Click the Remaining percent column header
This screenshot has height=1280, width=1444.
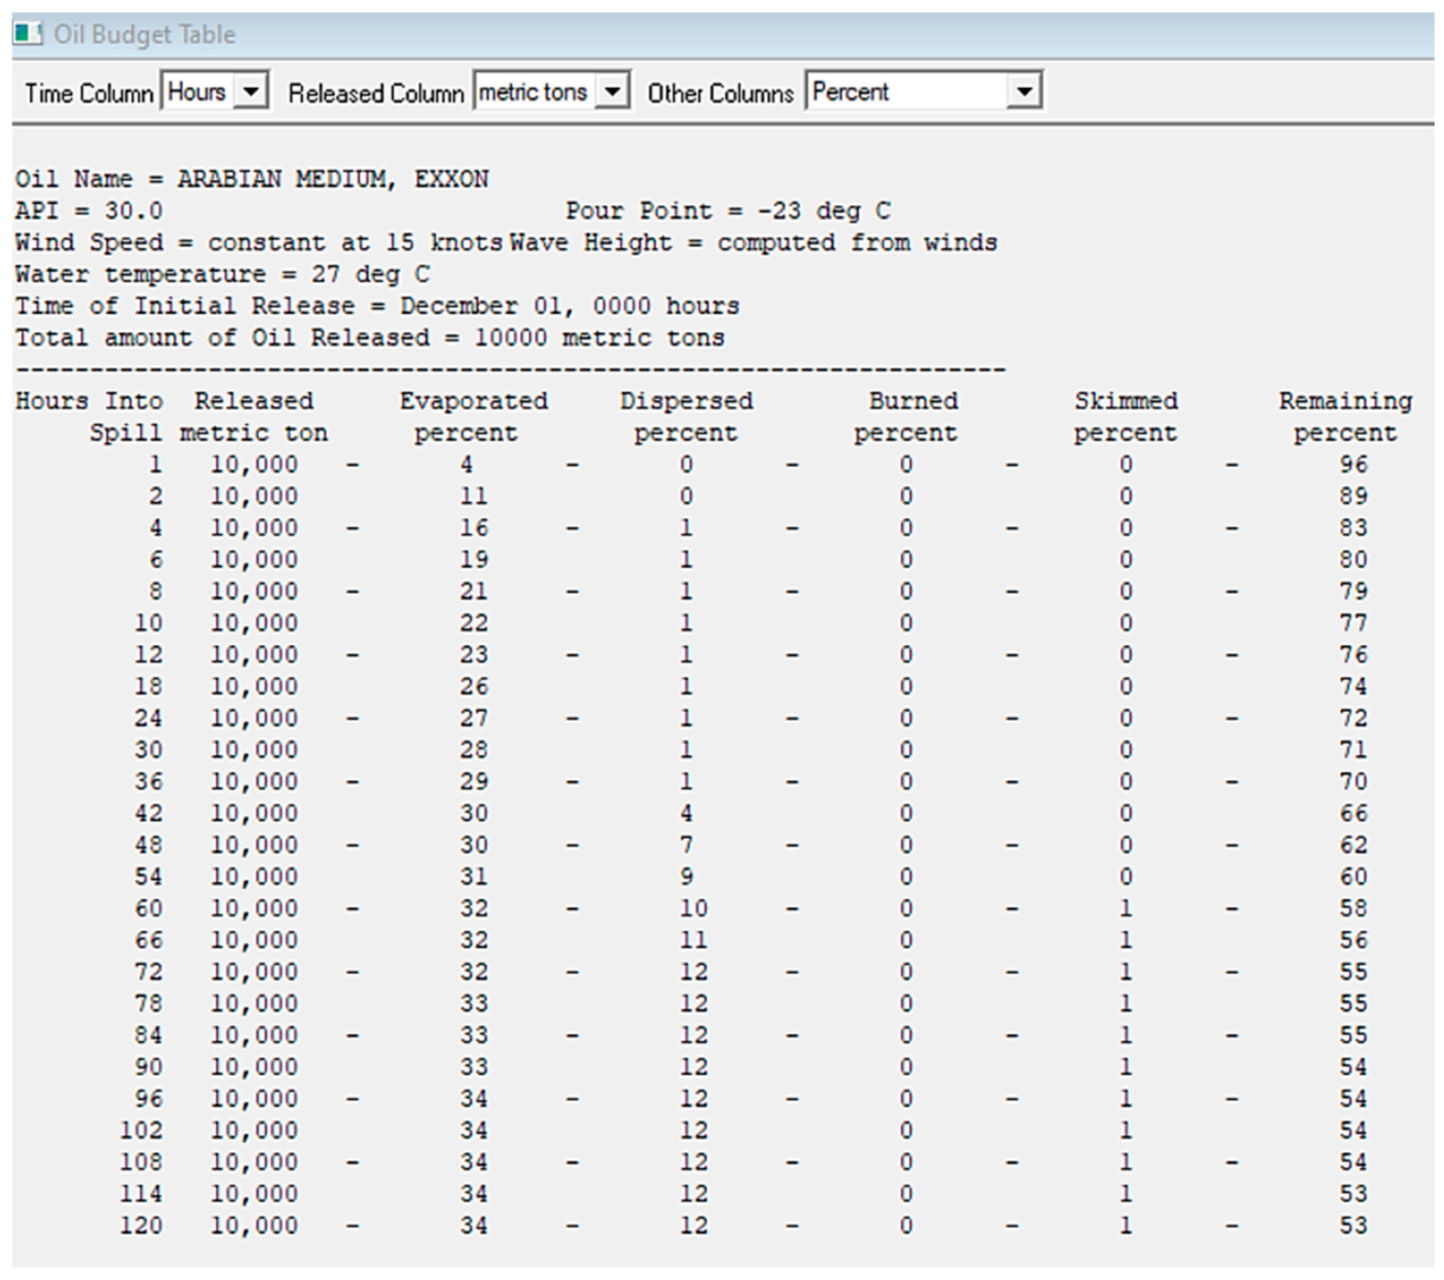[x=1345, y=417]
